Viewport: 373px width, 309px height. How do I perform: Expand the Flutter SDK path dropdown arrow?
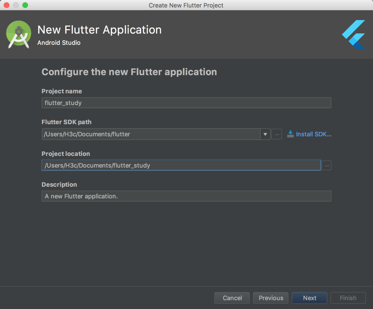coord(265,134)
